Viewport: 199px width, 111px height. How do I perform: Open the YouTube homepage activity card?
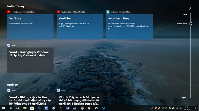(x=30, y=27)
